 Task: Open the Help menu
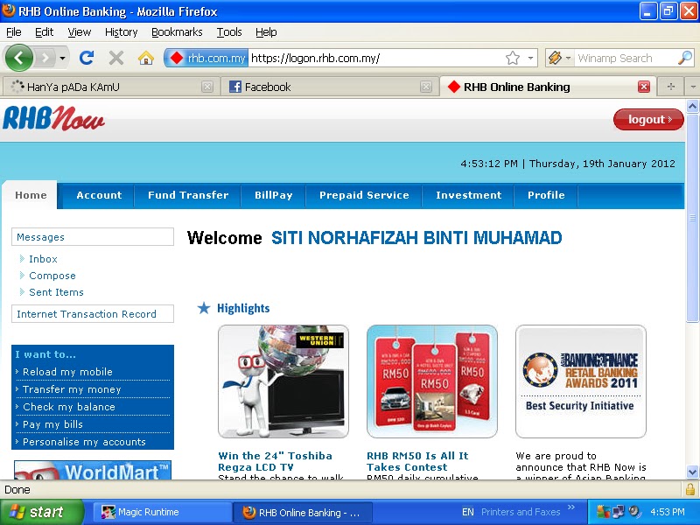(x=266, y=32)
